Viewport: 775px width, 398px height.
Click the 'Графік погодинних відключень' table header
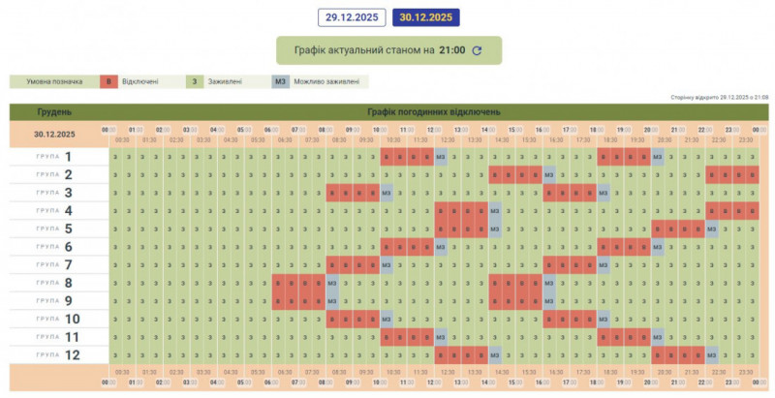click(433, 111)
